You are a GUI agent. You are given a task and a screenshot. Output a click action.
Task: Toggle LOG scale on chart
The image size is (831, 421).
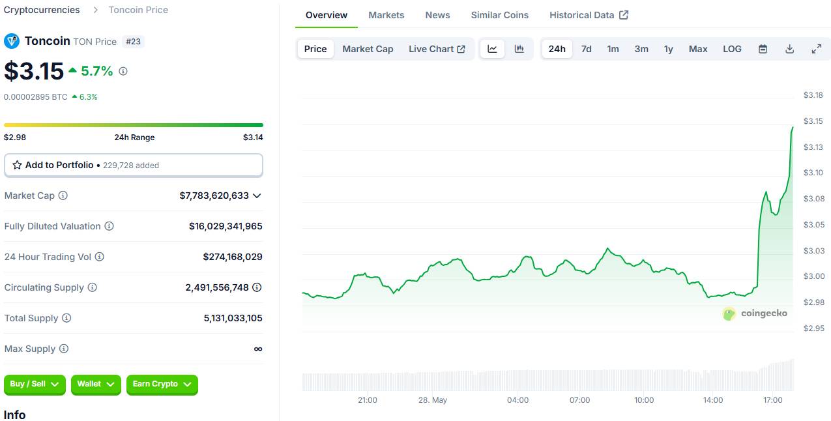click(732, 49)
